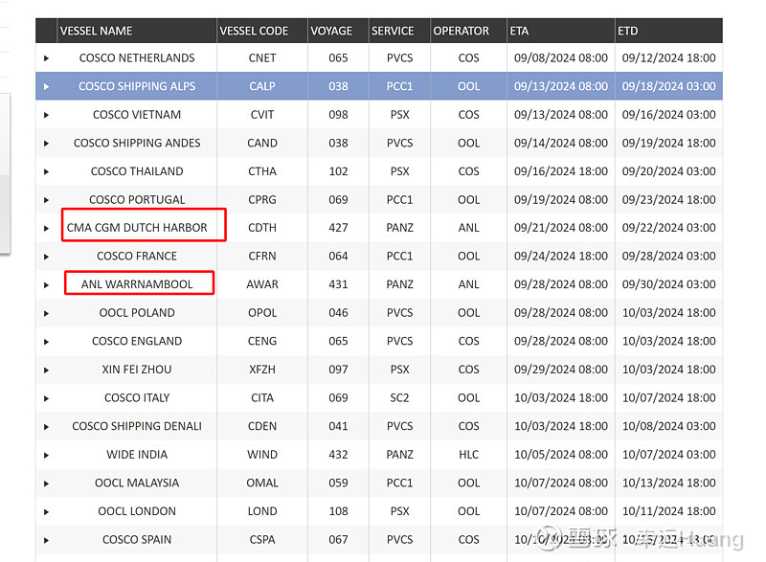Select the OOCL LONDON vessel name

(137, 511)
